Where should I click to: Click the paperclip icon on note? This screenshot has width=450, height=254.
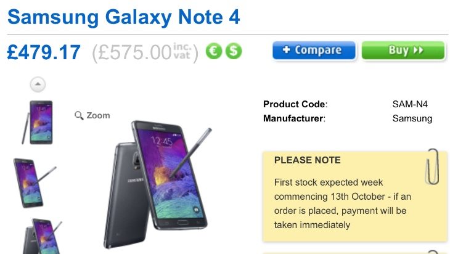point(432,166)
